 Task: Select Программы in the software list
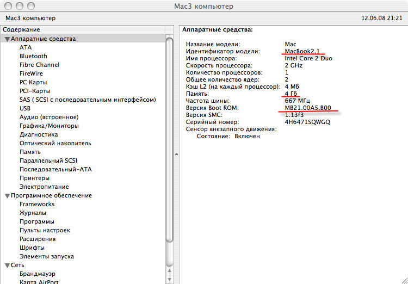[x=37, y=222]
